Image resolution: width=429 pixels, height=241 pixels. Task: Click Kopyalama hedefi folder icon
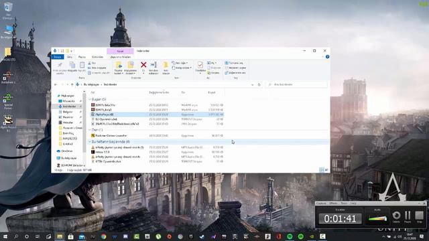(131, 65)
